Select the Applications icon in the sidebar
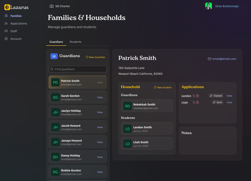 [x=6, y=23]
